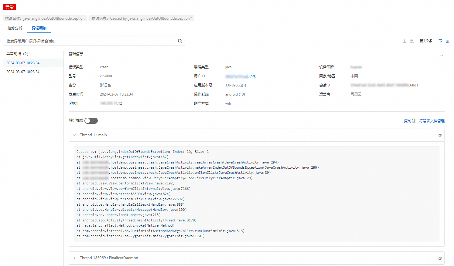The image size is (454, 266).
Task: Open Thread 1 main in pop-out window icon
Action: click(440, 135)
